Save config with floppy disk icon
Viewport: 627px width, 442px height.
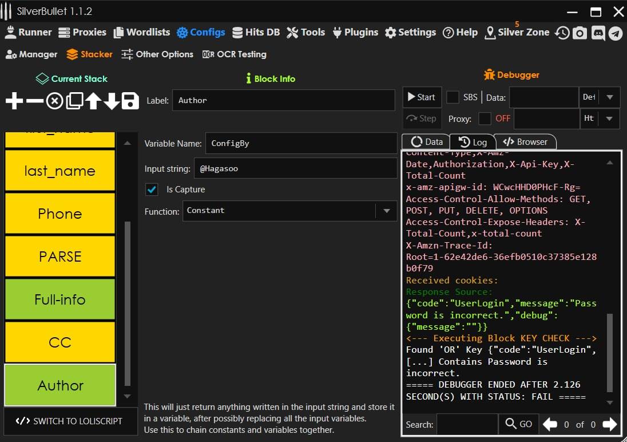coord(130,101)
